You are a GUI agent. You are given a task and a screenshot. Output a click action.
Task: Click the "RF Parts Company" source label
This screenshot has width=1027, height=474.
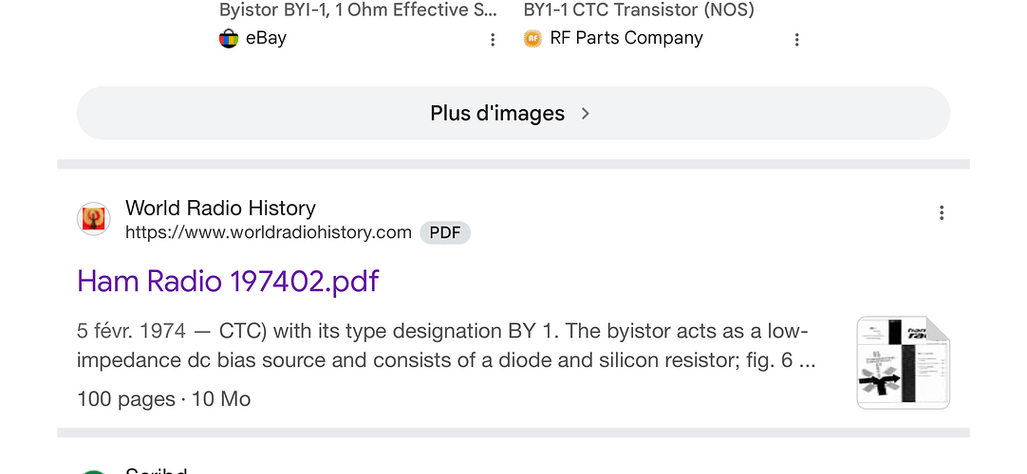[626, 39]
